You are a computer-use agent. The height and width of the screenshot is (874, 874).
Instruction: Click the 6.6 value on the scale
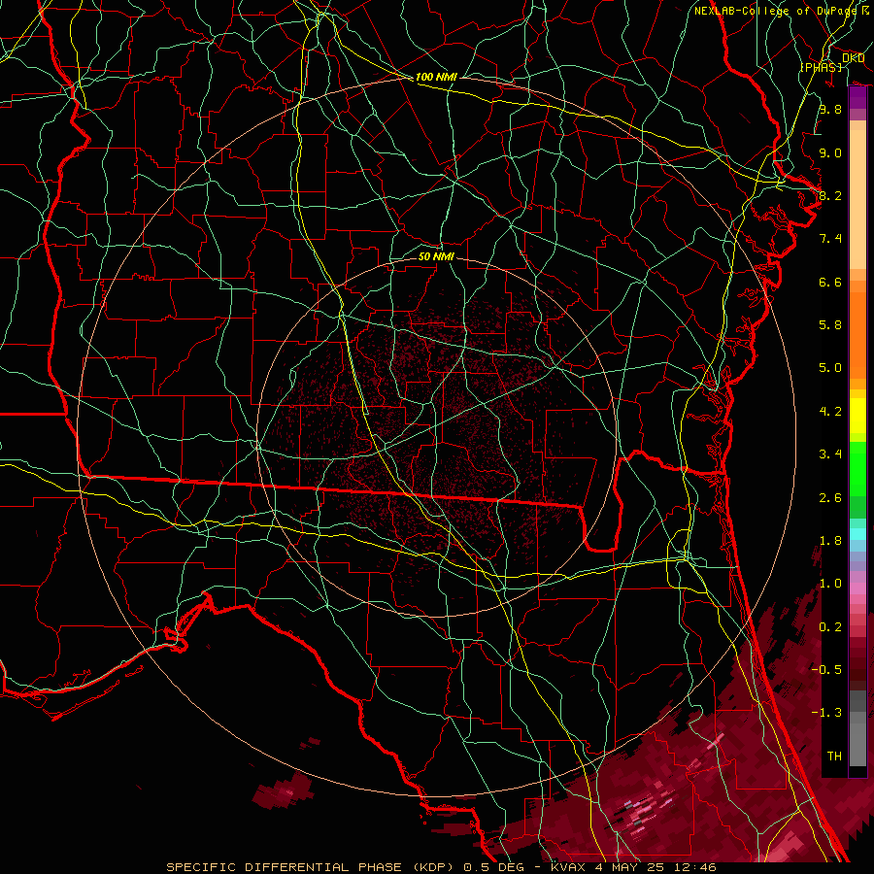[830, 282]
